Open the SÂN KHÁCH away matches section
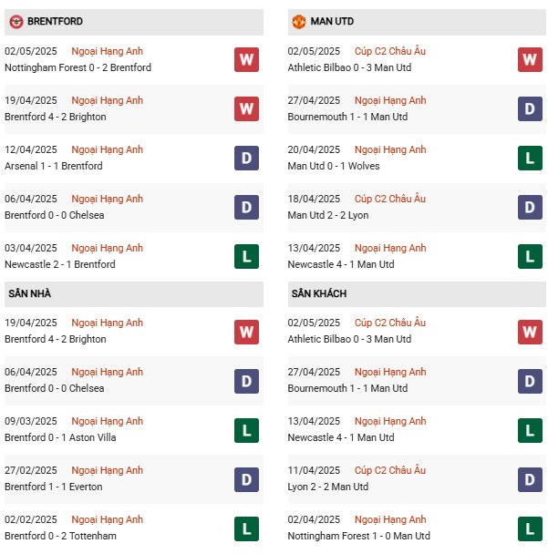The width and height of the screenshot is (548, 554). (x=318, y=293)
